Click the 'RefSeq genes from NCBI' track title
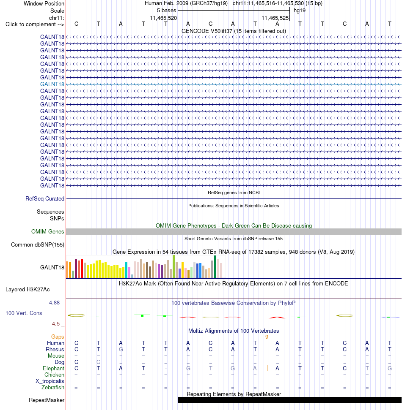 [234, 193]
